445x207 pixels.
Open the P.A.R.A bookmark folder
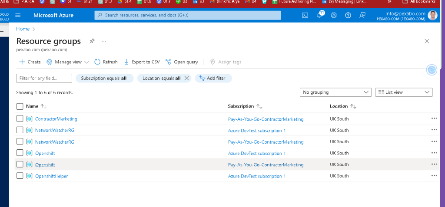coord(24,2)
